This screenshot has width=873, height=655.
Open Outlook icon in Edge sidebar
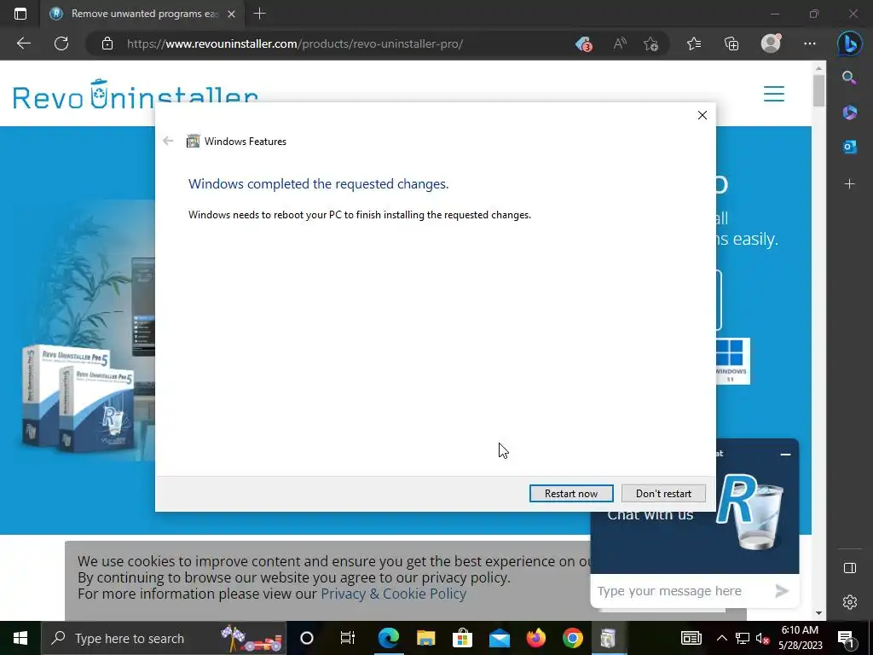(849, 147)
